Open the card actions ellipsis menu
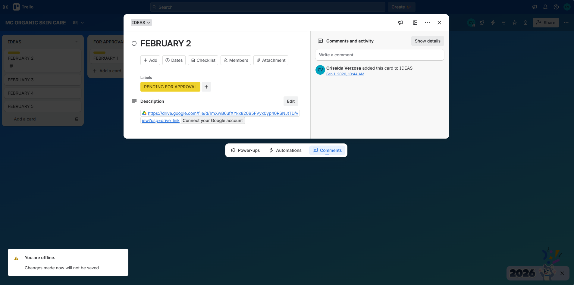 click(x=427, y=23)
